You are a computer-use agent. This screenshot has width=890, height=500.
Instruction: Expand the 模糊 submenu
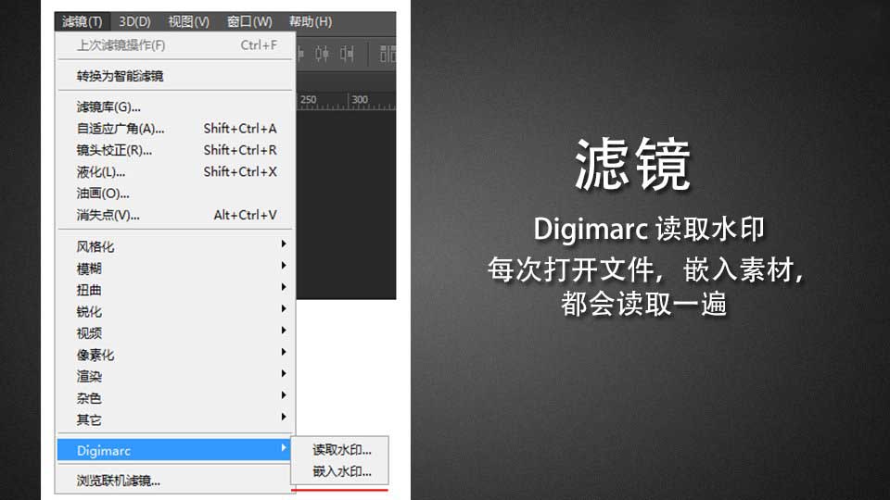tap(176, 269)
